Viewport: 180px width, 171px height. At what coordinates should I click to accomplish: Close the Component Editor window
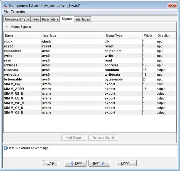click(x=172, y=6)
